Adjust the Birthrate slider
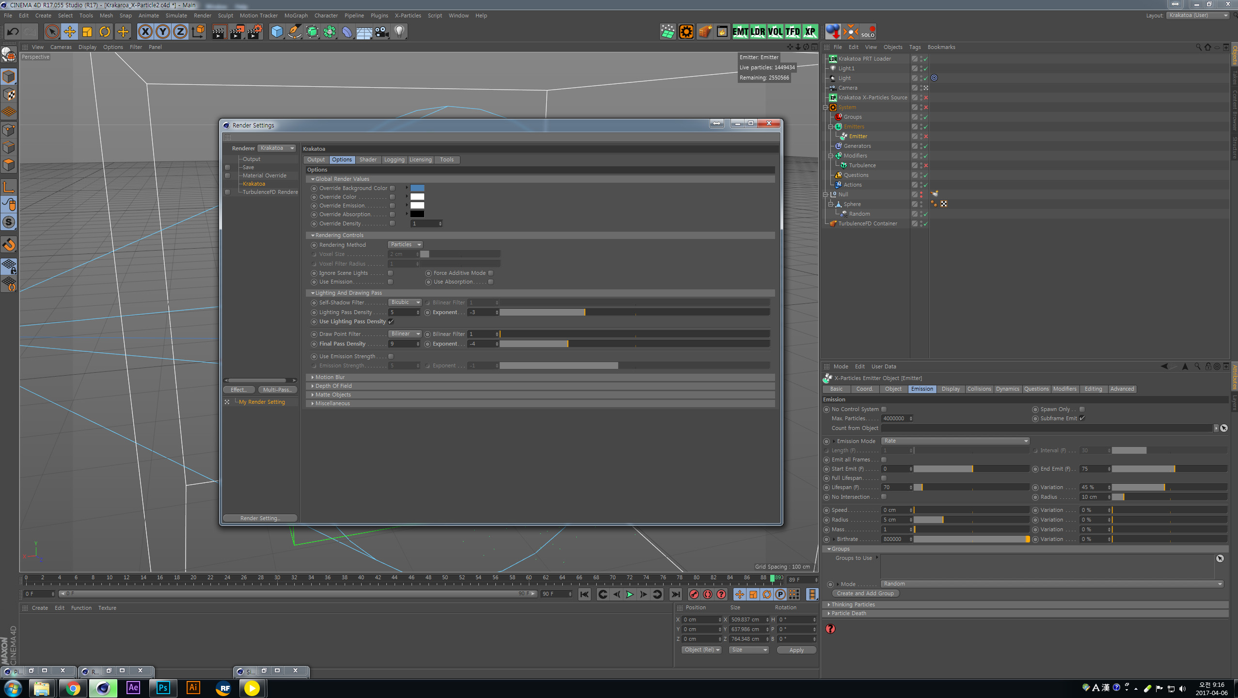 (x=971, y=539)
